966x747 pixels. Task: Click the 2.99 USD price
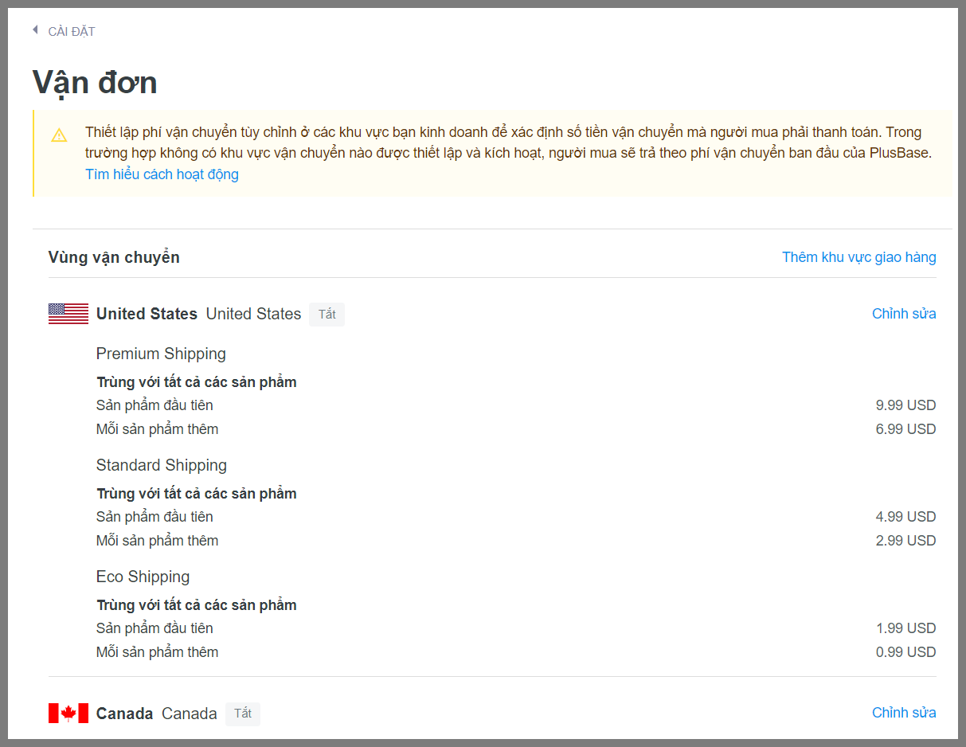(905, 541)
